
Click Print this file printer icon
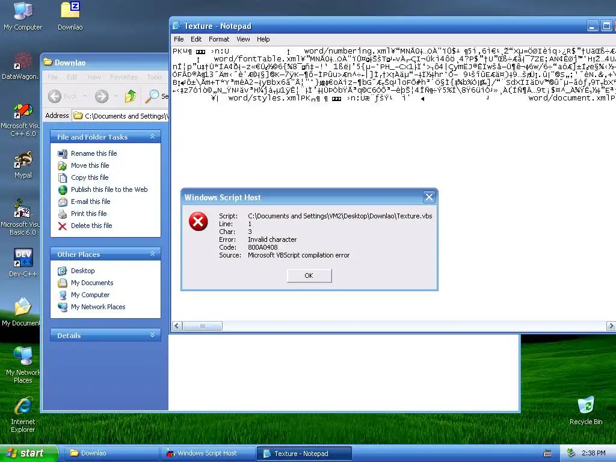click(x=63, y=214)
